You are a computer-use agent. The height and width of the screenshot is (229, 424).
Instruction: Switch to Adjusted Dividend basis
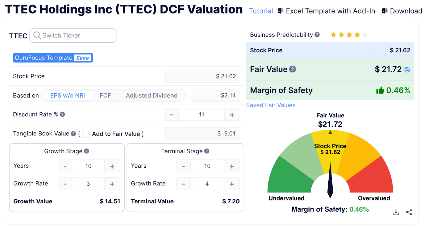(x=152, y=95)
